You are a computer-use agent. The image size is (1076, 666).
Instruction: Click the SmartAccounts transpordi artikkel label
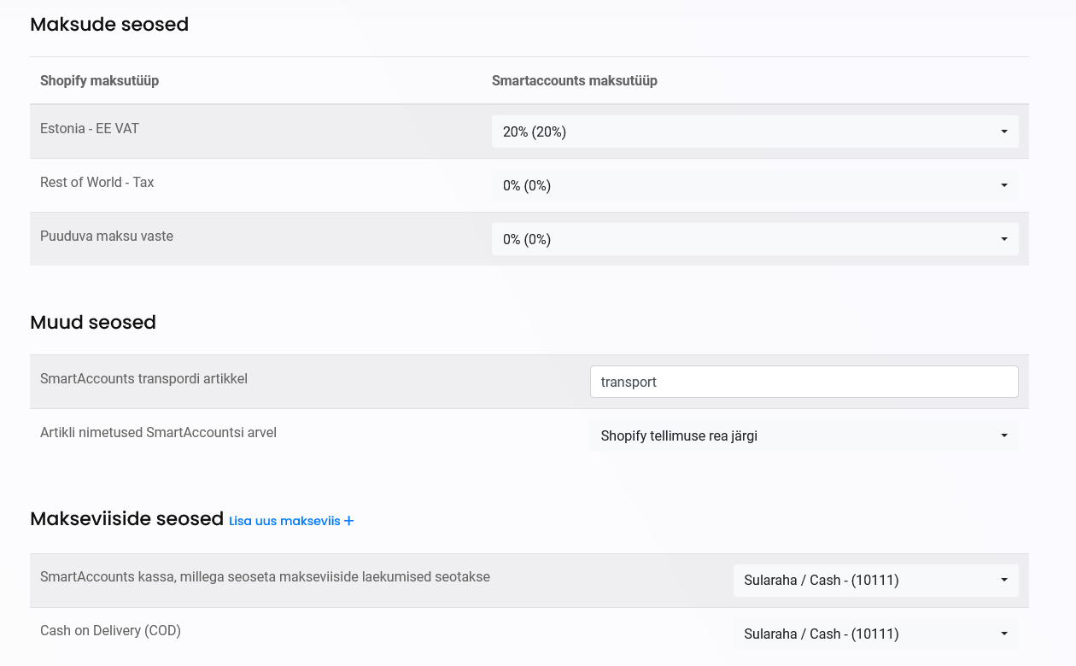click(143, 379)
